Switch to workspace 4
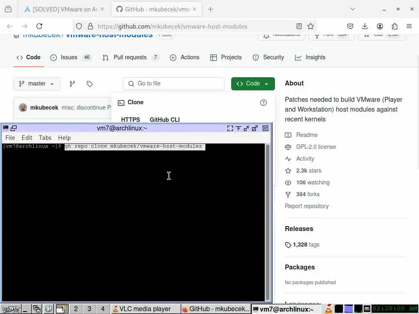This screenshot has height=314, width=419. [x=103, y=309]
